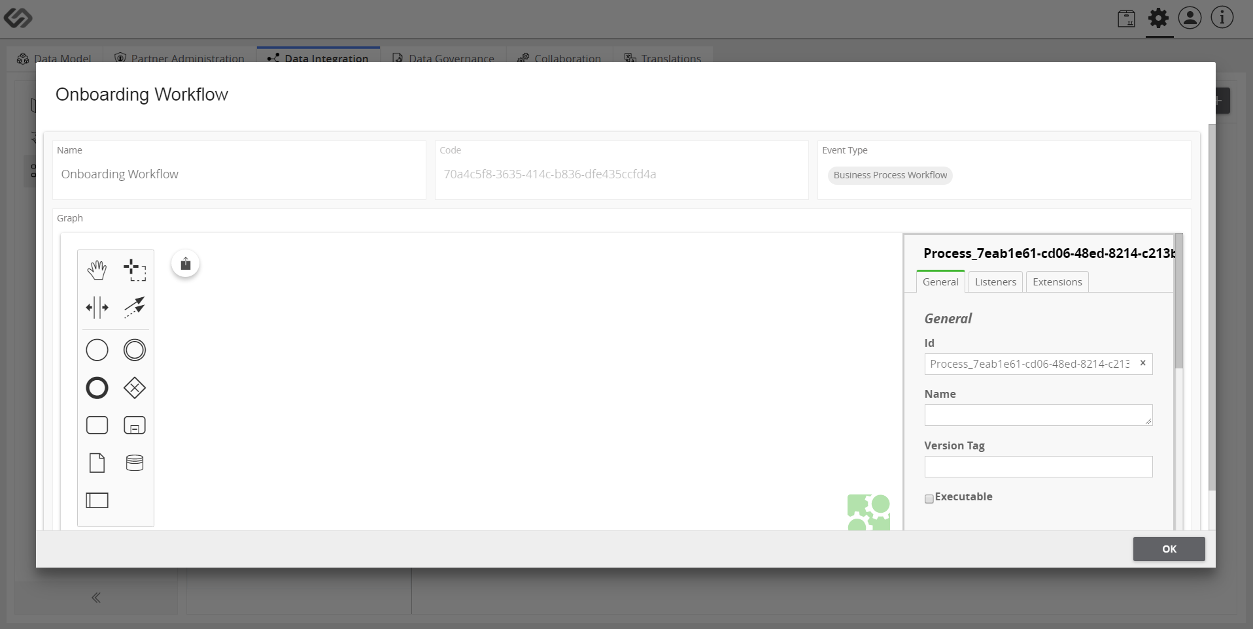
Task: Create a data object reference
Action: coord(97,463)
